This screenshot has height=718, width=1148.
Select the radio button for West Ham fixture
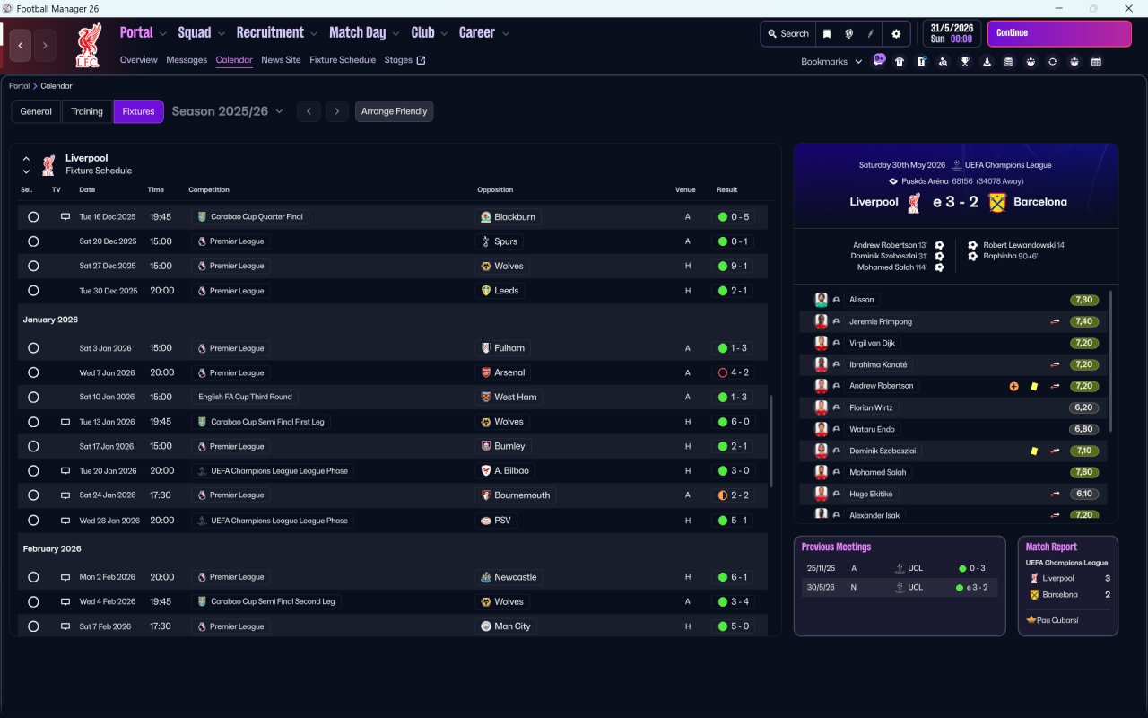coord(33,398)
